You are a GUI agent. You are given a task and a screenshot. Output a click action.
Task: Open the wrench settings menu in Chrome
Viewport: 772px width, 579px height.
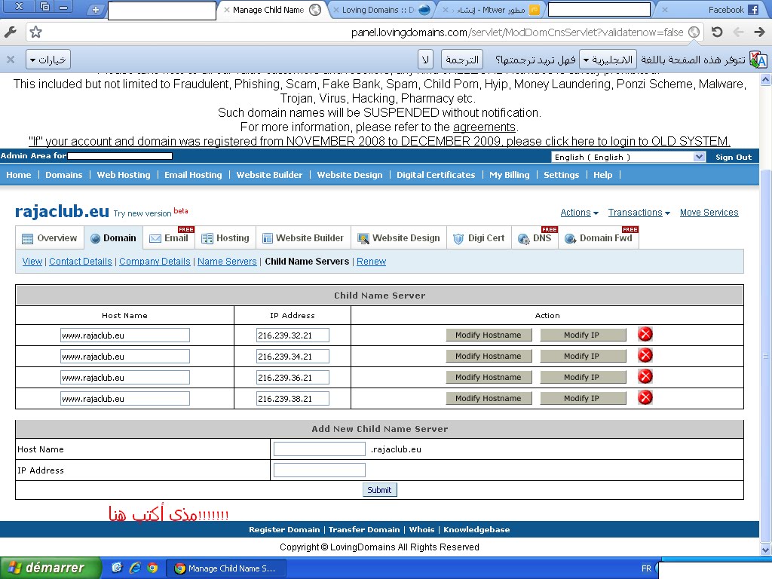[11, 32]
